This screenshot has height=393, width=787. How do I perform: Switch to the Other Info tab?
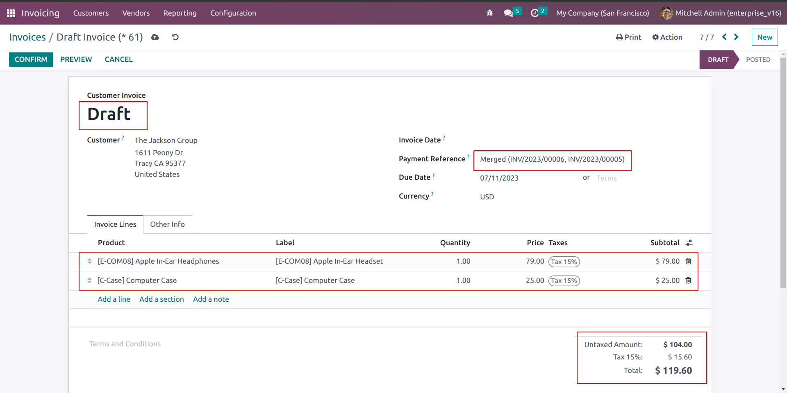coord(167,224)
